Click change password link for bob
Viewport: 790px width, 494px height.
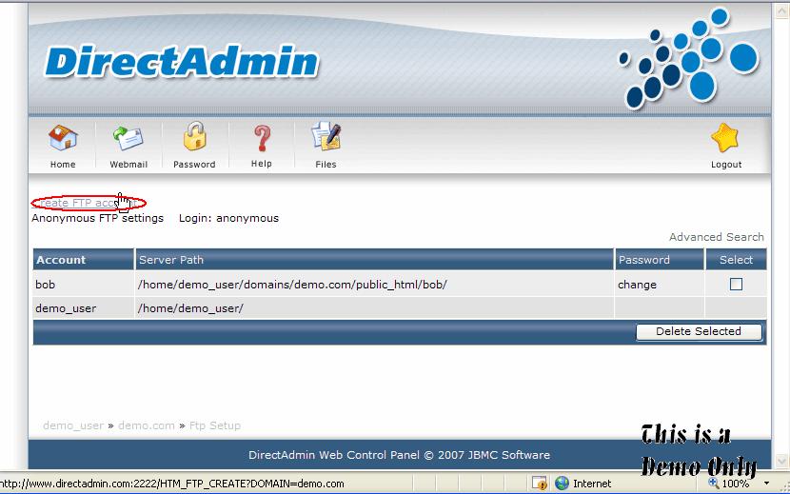tap(637, 285)
